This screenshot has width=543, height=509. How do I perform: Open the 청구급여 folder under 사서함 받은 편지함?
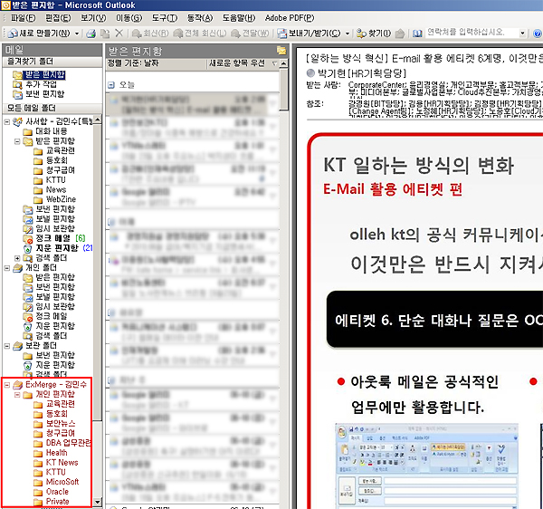point(61,170)
